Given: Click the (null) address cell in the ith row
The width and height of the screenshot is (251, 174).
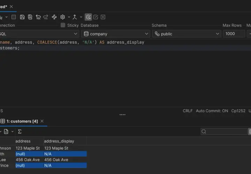Looking at the screenshot, I should 29,154.
